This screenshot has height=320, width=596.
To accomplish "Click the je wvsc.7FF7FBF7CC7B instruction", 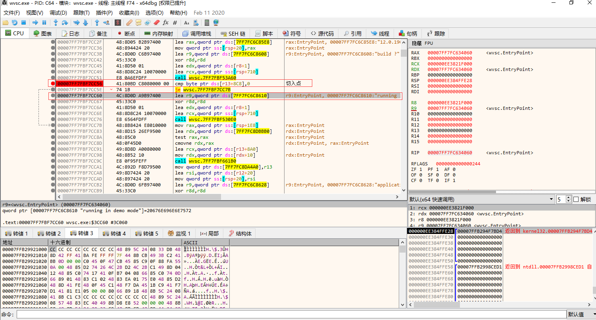I will coord(203,90).
